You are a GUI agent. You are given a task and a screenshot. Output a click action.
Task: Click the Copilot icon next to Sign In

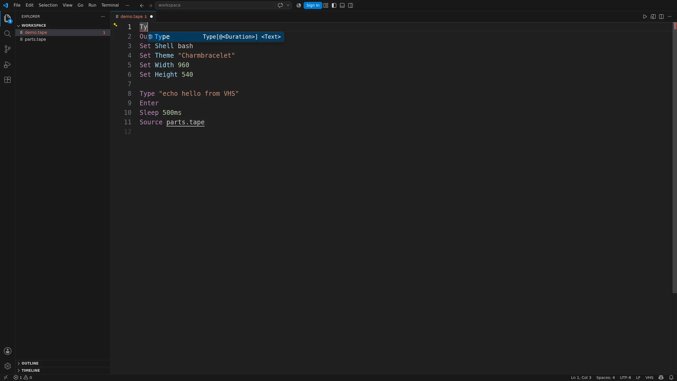coord(299,5)
